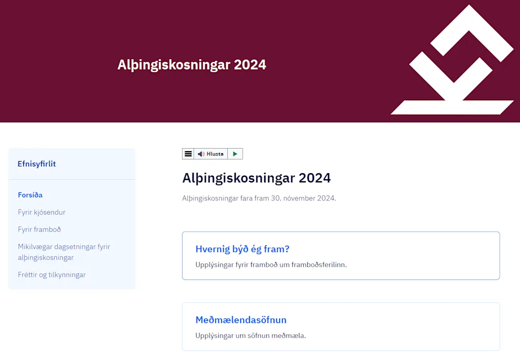The image size is (520, 360).
Task: Click the banner title Alþingiskosningar 2024
Action: [x=192, y=64]
